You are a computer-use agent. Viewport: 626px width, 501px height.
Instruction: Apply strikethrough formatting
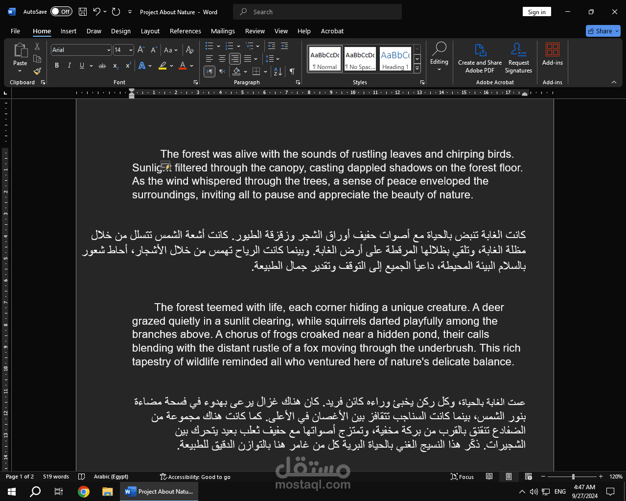click(102, 66)
